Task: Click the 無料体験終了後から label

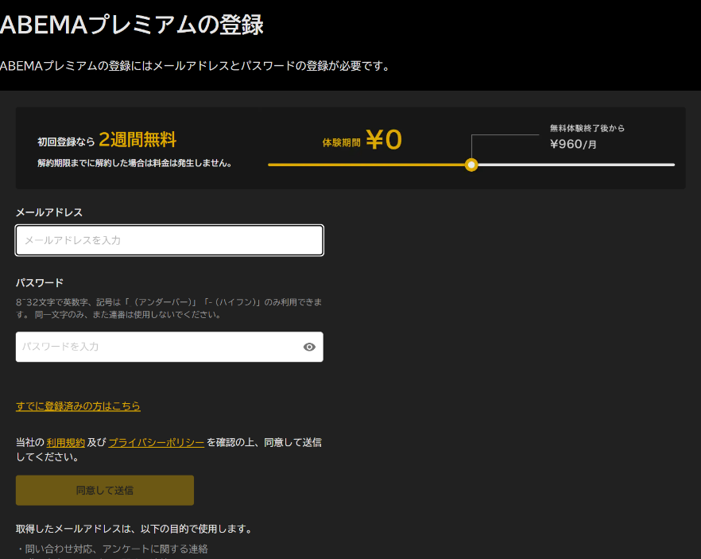Action: (x=587, y=128)
